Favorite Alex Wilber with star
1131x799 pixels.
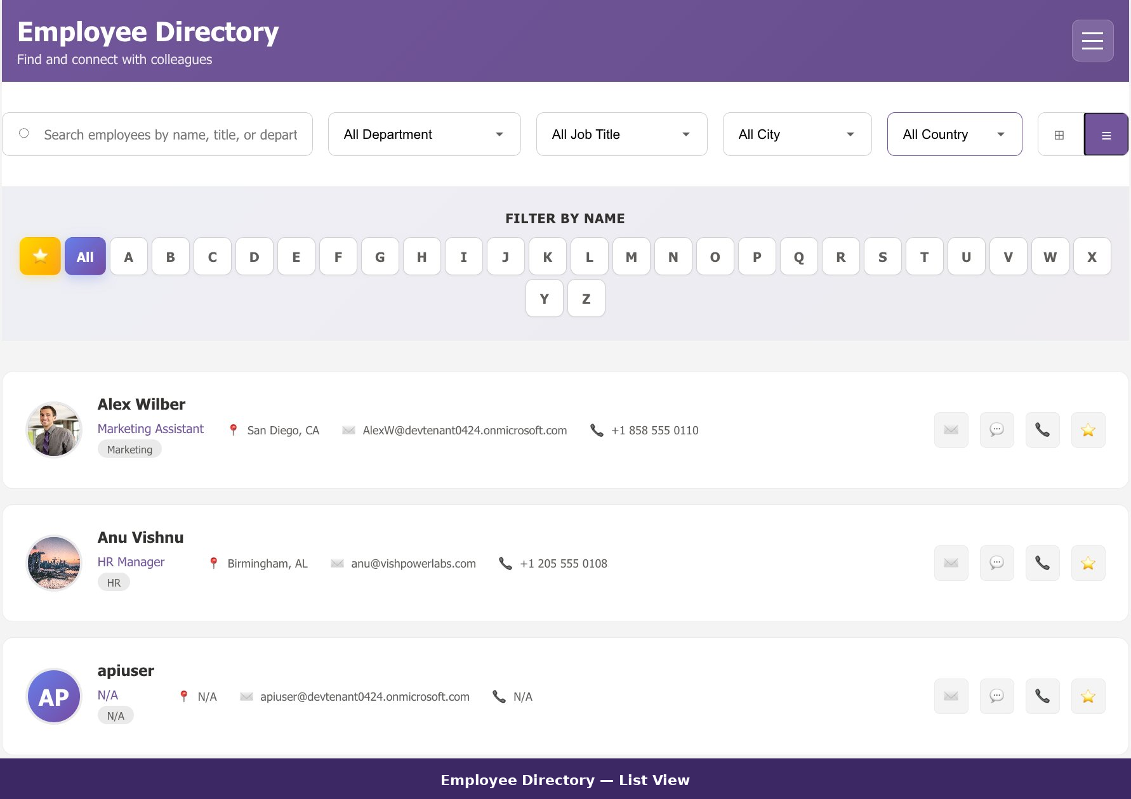coord(1088,430)
